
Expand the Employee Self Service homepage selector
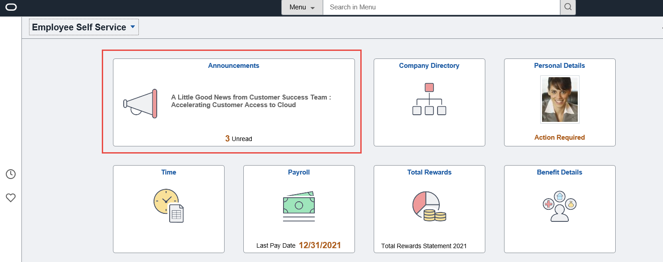(x=84, y=27)
